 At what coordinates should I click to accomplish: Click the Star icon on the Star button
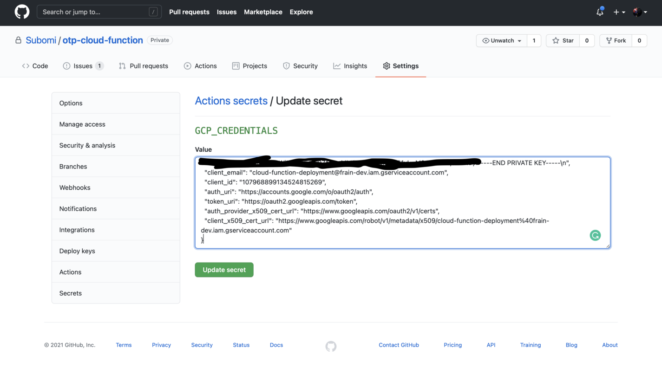556,40
